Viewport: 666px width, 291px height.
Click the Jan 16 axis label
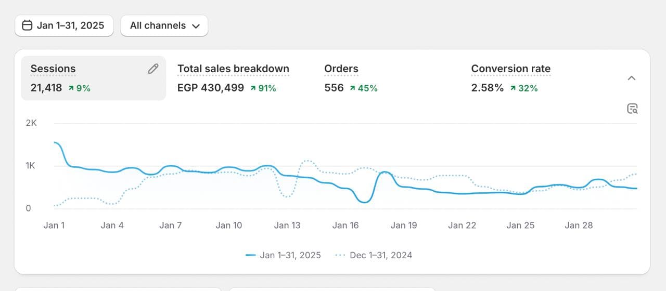[x=346, y=226]
